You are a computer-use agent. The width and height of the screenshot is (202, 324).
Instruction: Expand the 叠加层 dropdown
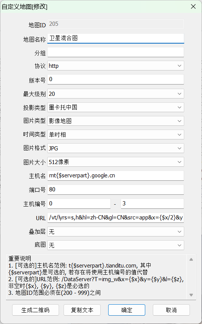tap(115, 232)
